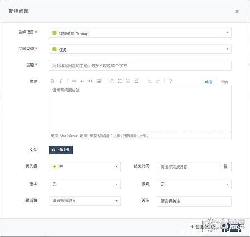Create an unordered bullet list
The width and height of the screenshot is (250, 237).
tap(120, 81)
